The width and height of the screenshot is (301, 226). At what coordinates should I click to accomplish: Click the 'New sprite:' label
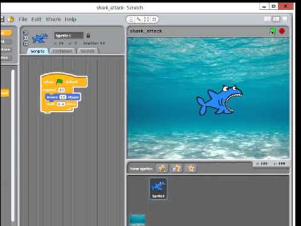tap(142, 169)
